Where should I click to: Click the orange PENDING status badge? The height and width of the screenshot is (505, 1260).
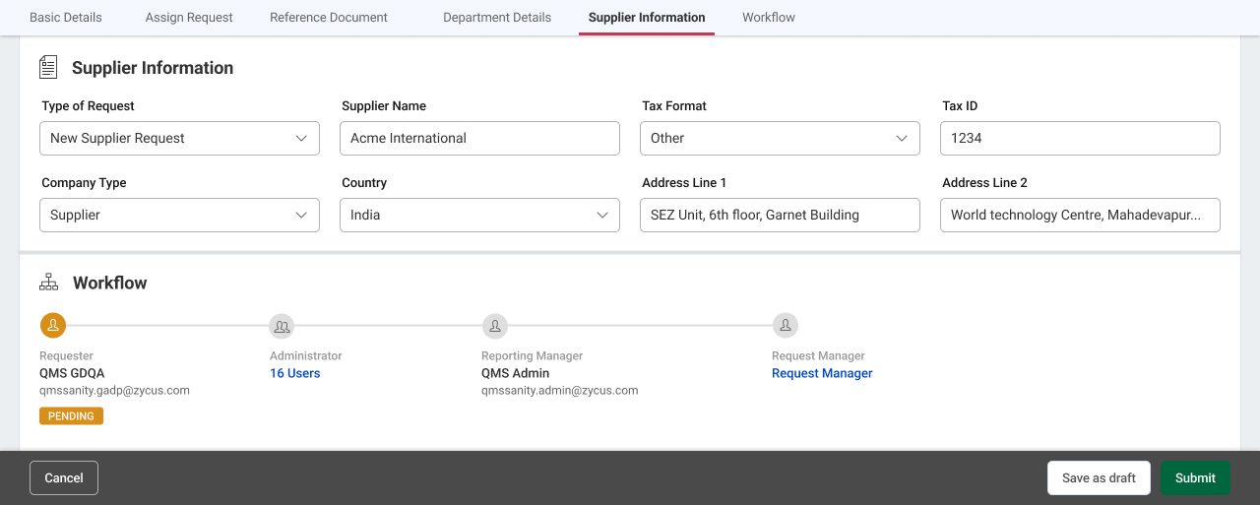coord(71,416)
